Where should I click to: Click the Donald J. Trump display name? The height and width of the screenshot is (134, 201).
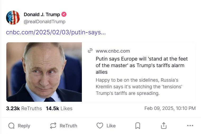click(42, 15)
